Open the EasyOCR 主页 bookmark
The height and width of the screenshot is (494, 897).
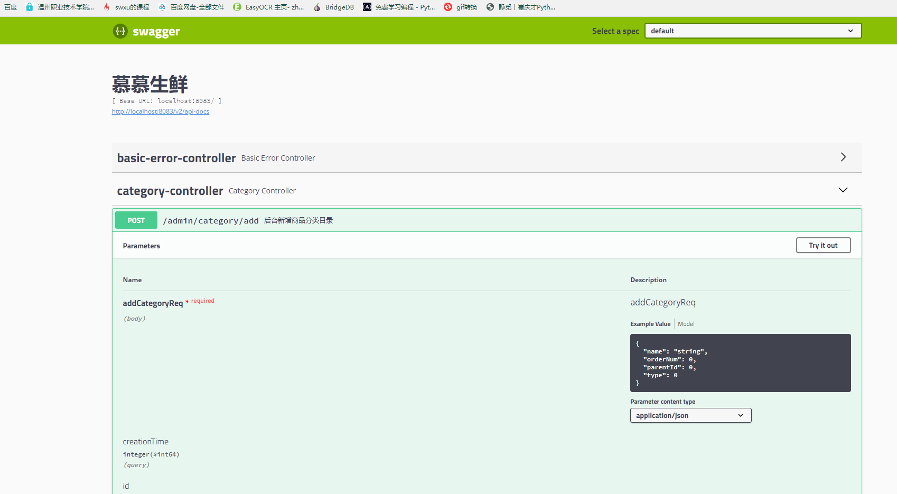click(x=268, y=7)
